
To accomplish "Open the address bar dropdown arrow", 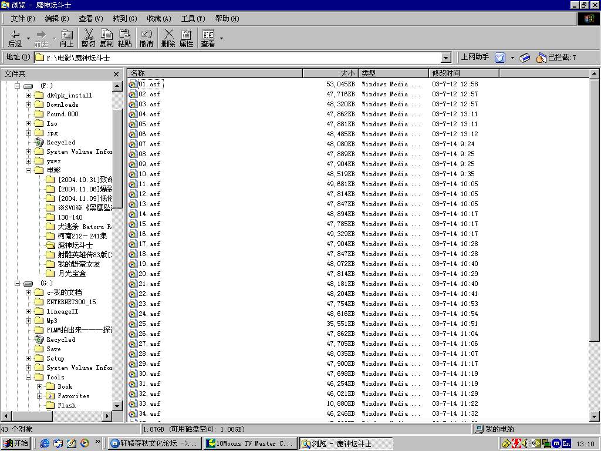I will 445,58.
